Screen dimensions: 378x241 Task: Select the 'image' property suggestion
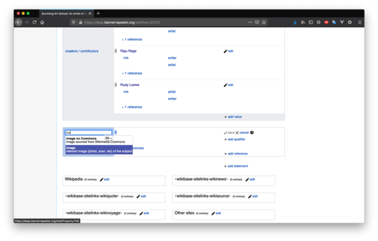[98, 149]
